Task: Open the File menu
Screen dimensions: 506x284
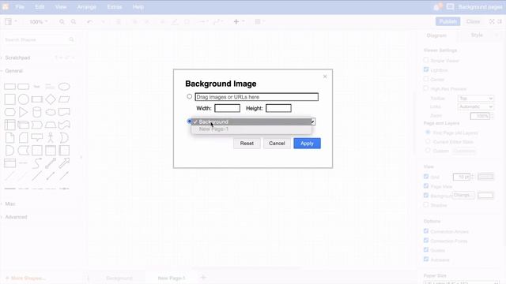Action: tap(20, 7)
